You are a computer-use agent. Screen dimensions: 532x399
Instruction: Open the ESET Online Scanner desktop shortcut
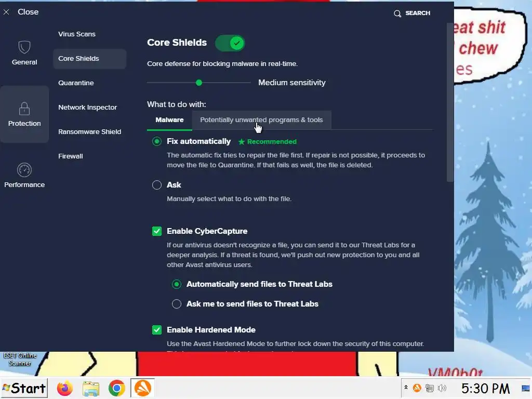click(x=20, y=359)
